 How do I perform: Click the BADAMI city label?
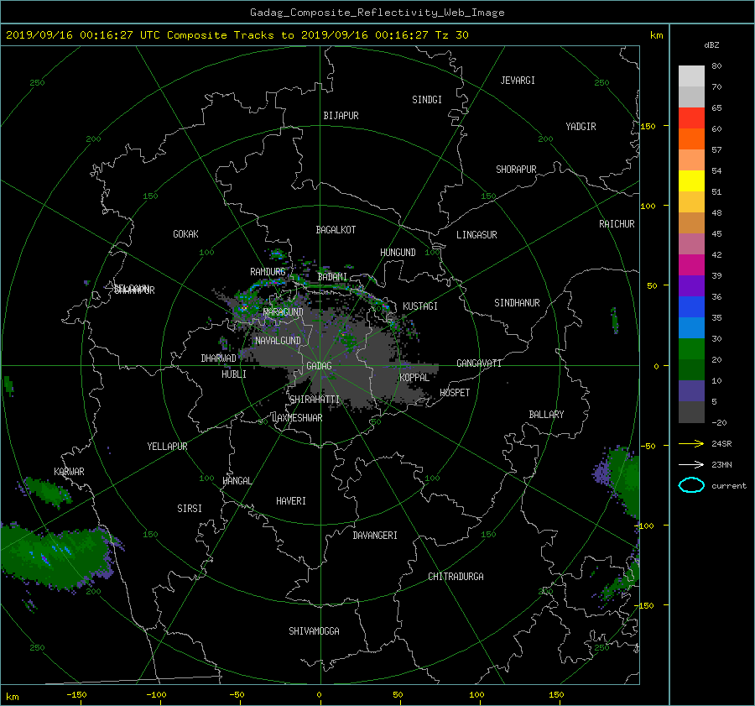[332, 277]
